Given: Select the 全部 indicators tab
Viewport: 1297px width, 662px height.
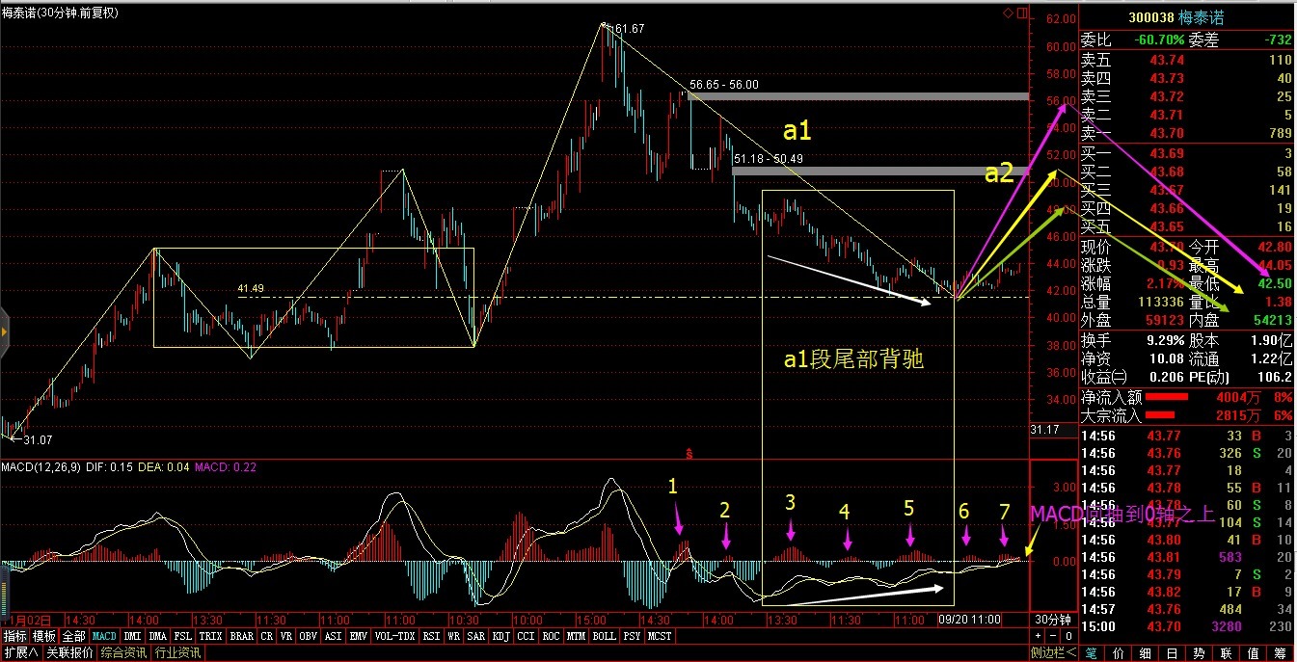Looking at the screenshot, I should pos(73,636).
